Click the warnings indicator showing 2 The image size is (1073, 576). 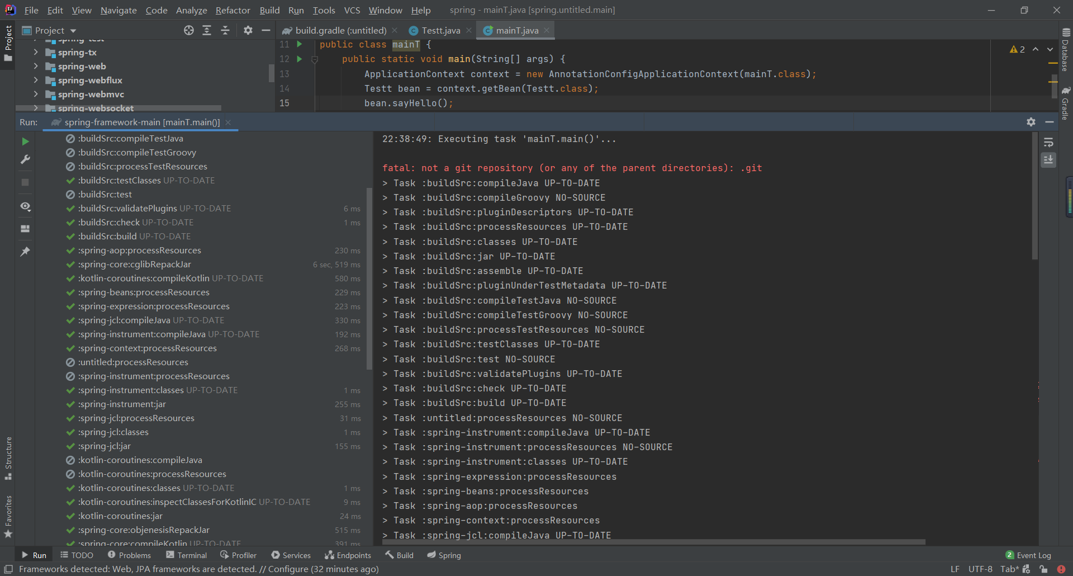click(x=1017, y=49)
